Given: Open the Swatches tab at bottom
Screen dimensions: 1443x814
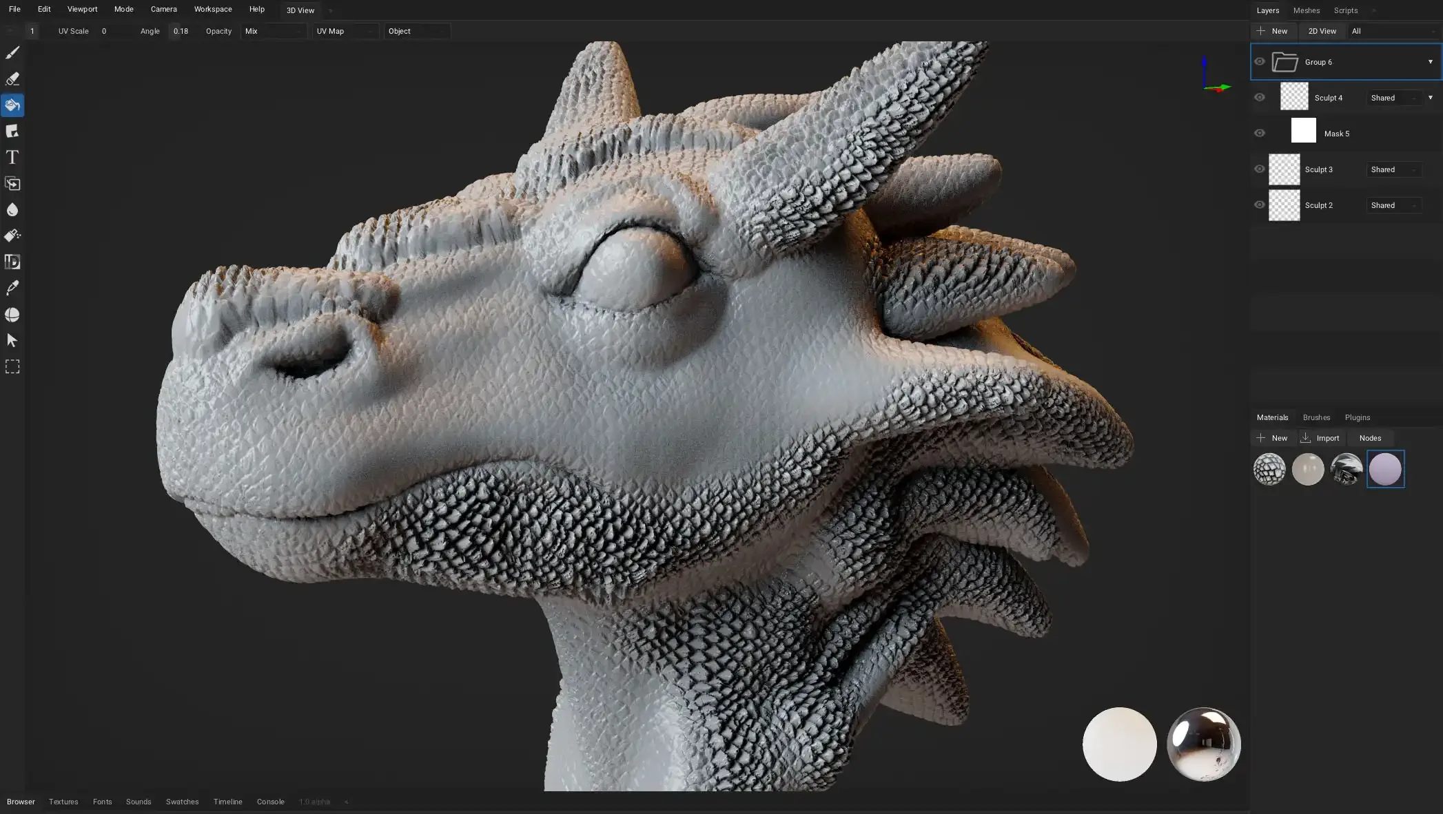Looking at the screenshot, I should click(182, 802).
